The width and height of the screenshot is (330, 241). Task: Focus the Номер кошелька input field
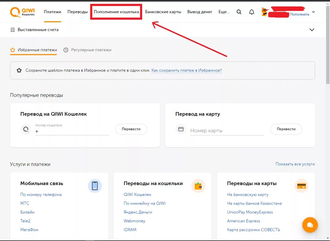(72, 129)
